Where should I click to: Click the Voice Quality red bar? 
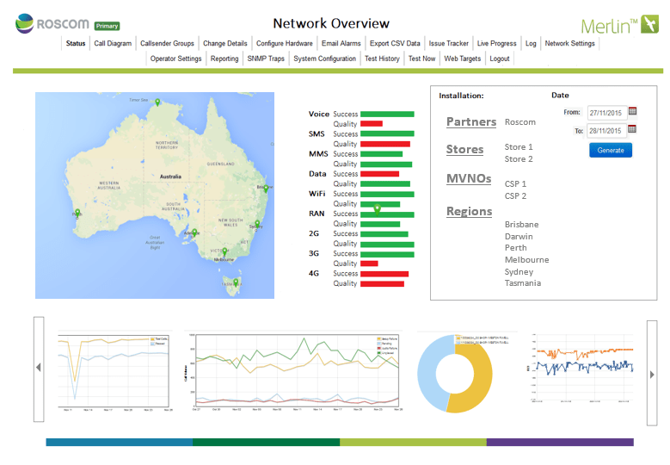pos(372,124)
